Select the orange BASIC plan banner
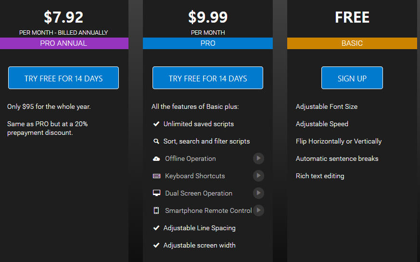Viewport: 420px width, 262px height. point(352,43)
